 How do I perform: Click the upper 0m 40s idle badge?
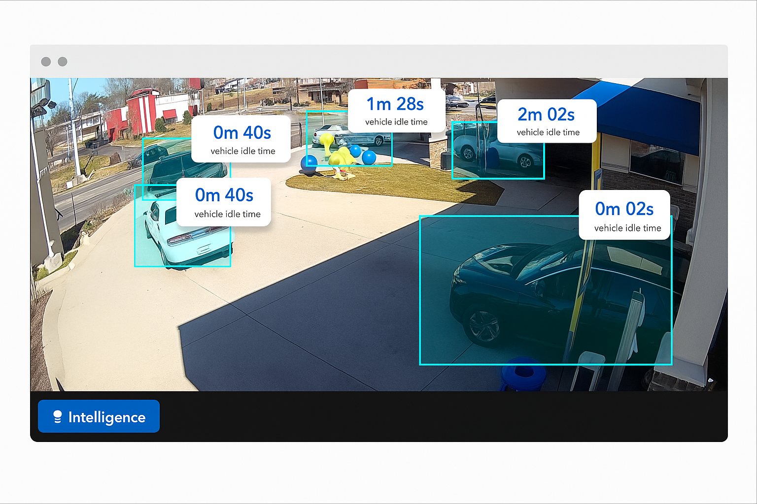click(241, 139)
